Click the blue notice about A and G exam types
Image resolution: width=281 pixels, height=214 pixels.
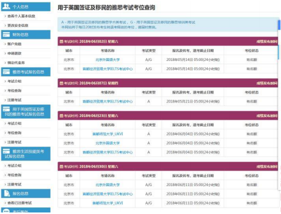pyautogui.click(x=168, y=24)
